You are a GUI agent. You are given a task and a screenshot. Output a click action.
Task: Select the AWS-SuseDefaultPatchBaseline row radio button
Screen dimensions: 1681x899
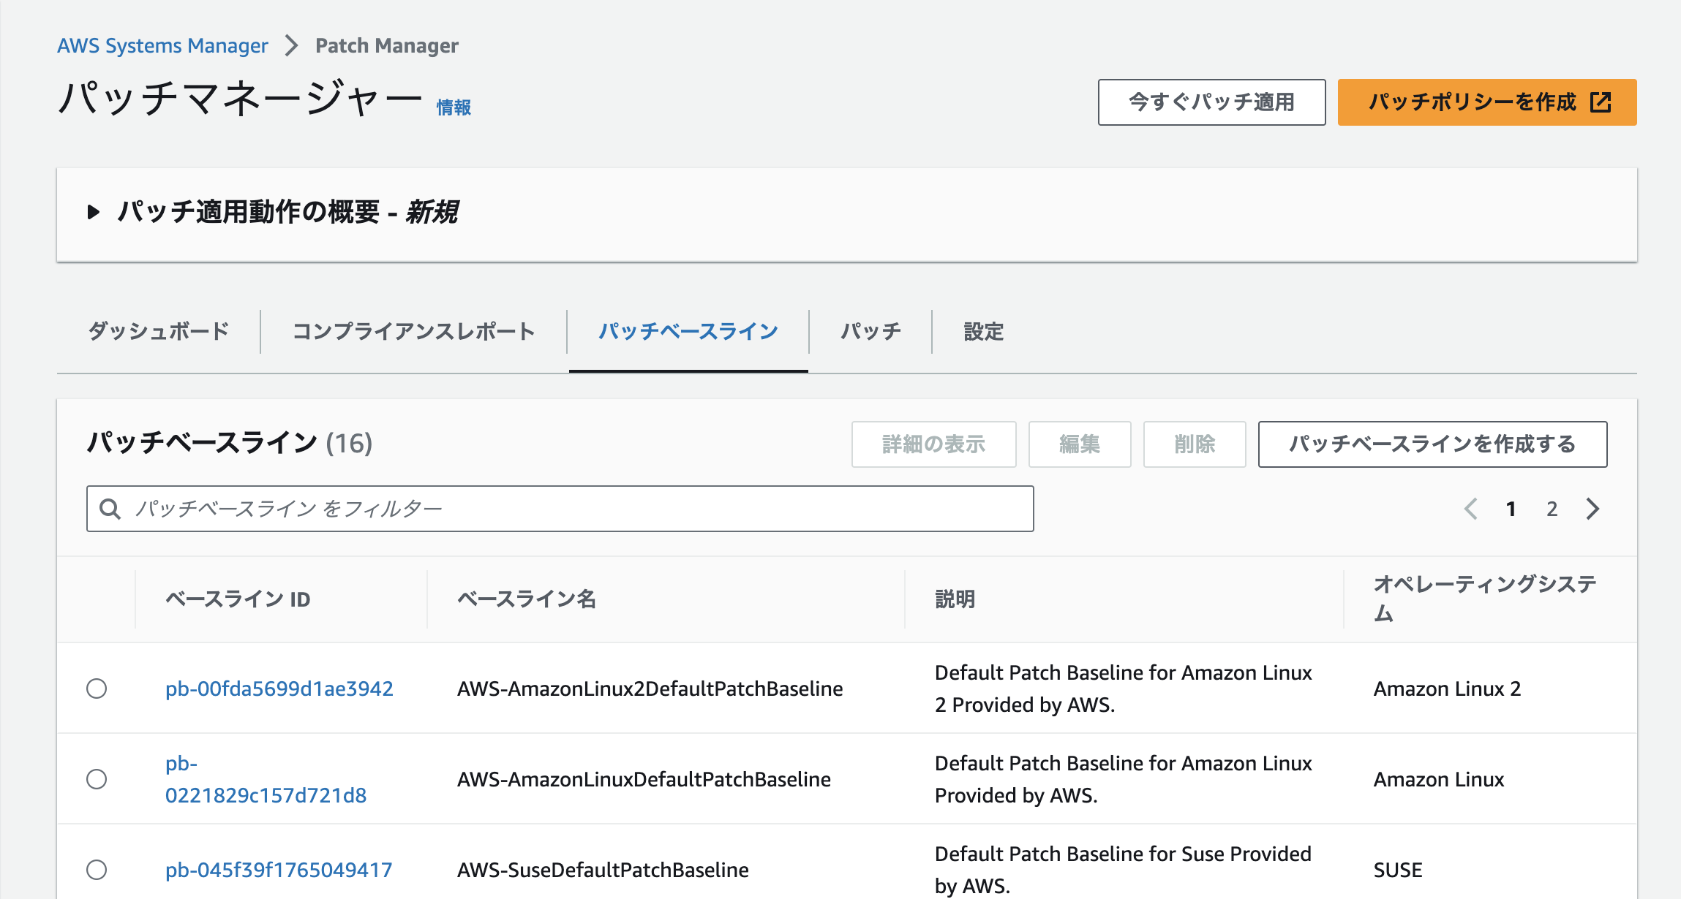[x=97, y=870]
